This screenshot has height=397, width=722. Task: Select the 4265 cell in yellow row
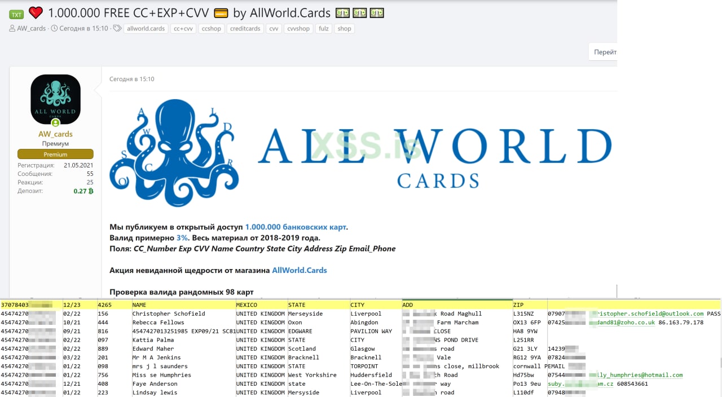point(113,305)
